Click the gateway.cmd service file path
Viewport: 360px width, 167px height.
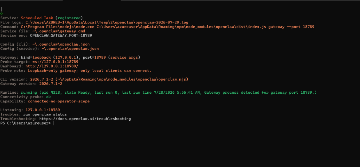[x=59, y=31]
